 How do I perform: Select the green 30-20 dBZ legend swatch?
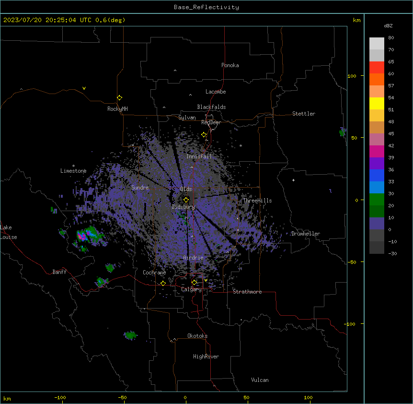(x=377, y=200)
